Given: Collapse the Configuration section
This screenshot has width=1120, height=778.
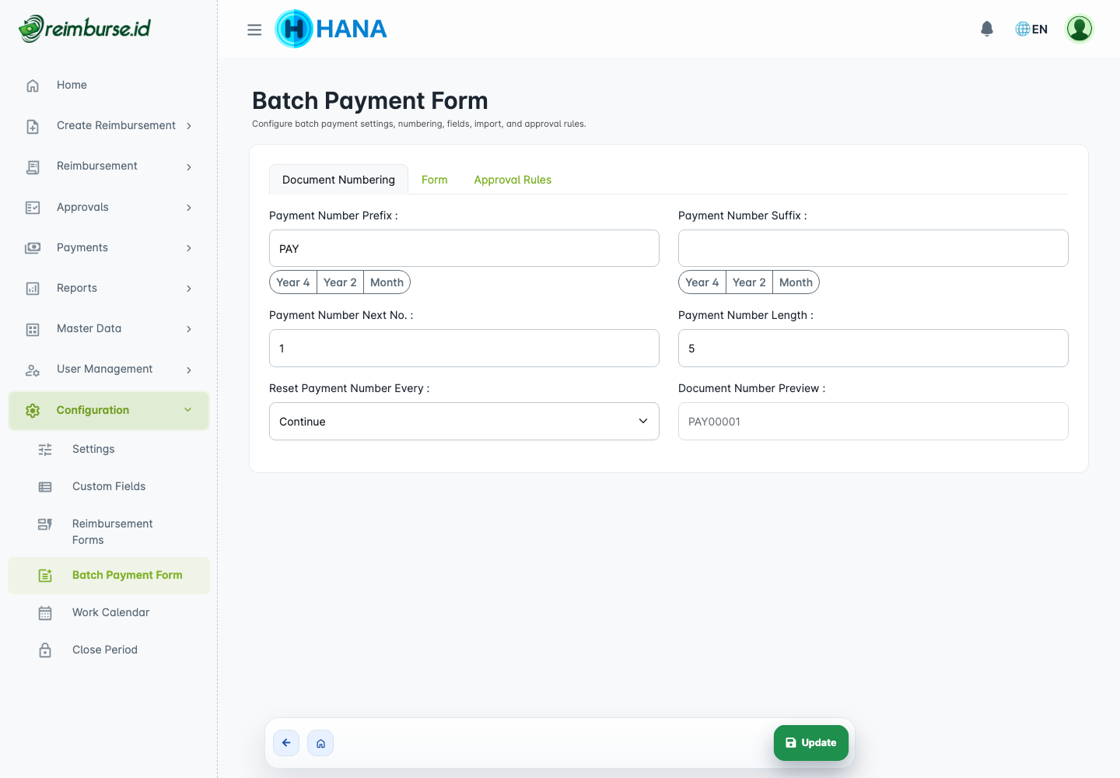Looking at the screenshot, I should [109, 410].
